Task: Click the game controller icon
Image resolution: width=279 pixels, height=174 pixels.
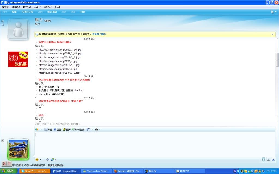Action: coord(89,129)
